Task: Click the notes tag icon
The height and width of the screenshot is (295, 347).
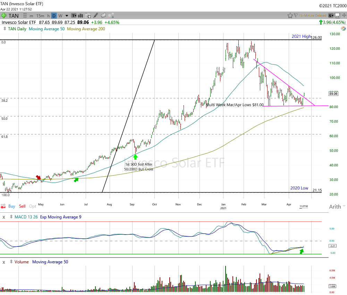Action: [x=103, y=15]
